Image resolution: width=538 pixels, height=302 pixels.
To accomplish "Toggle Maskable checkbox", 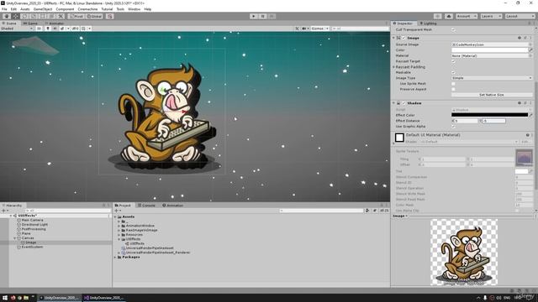I will pos(453,73).
